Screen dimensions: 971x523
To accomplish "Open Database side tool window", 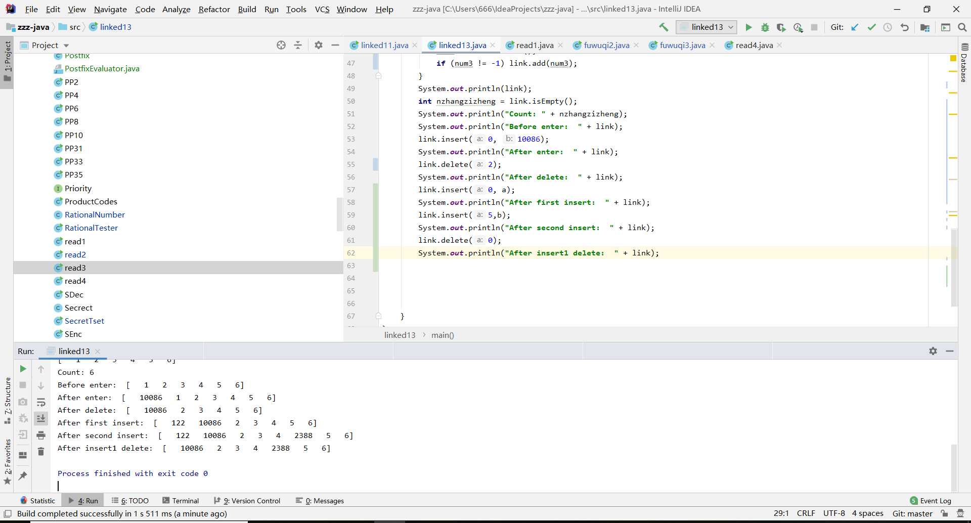I will pyautogui.click(x=964, y=63).
